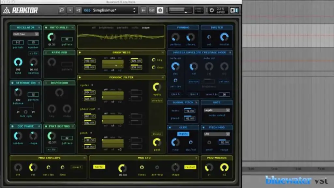Click the white info icon in toolbar
The image size is (334, 188).
(160, 10)
